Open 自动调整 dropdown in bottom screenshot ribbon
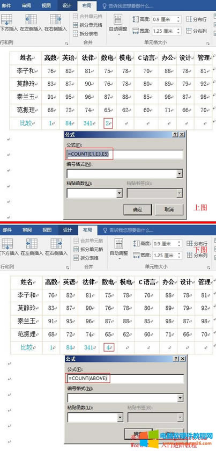This screenshot has width=216, height=451. (x=119, y=249)
